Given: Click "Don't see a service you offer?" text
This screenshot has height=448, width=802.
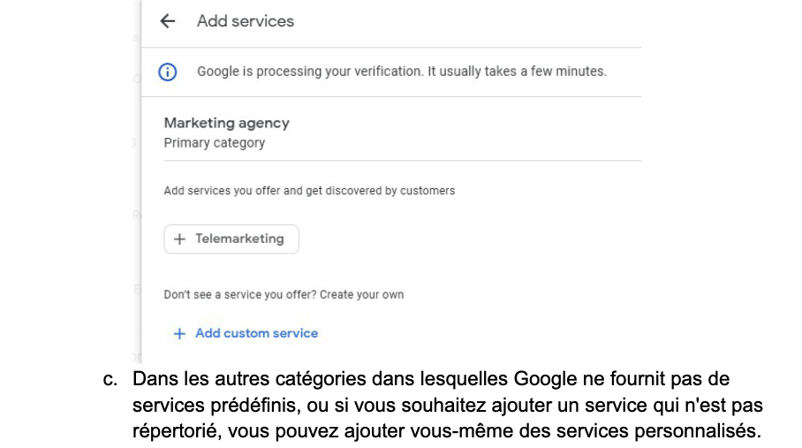Looking at the screenshot, I should coord(238,294).
